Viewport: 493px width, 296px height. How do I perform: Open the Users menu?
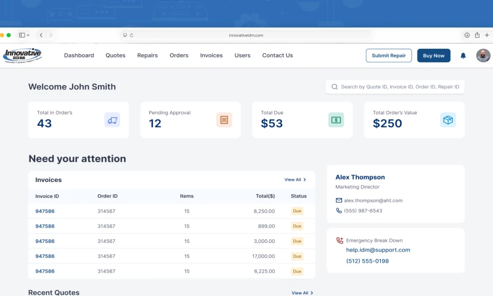[242, 55]
